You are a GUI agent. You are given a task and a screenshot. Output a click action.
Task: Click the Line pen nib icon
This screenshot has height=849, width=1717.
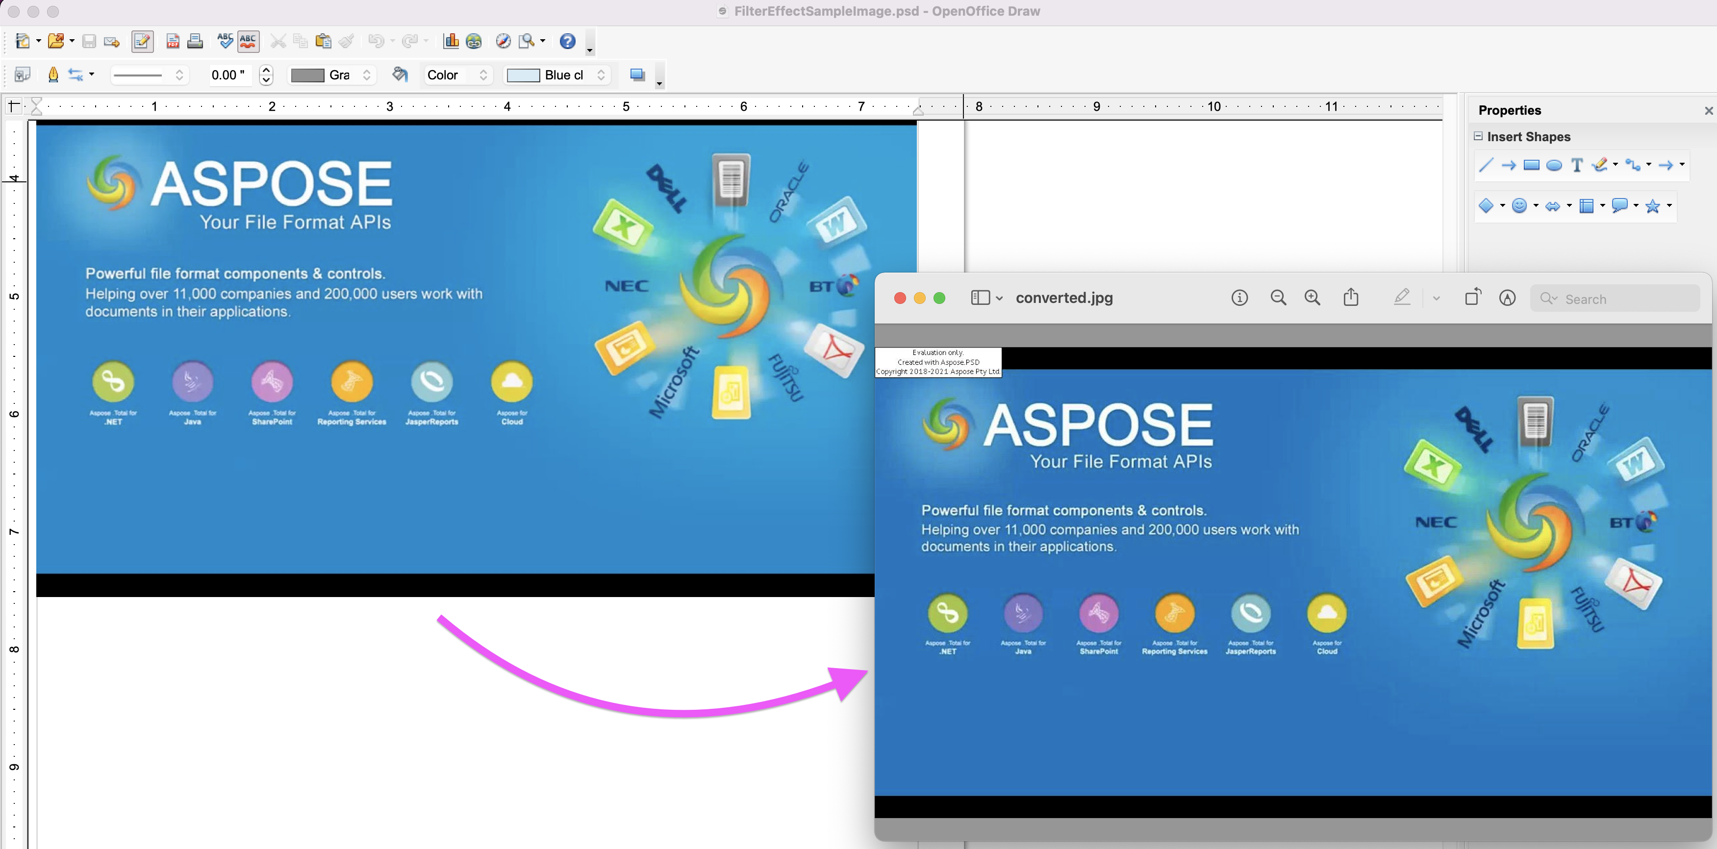click(x=53, y=75)
